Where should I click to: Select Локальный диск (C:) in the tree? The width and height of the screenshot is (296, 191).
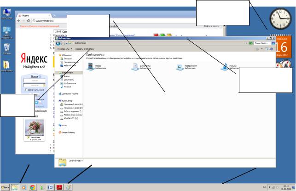tap(71, 104)
